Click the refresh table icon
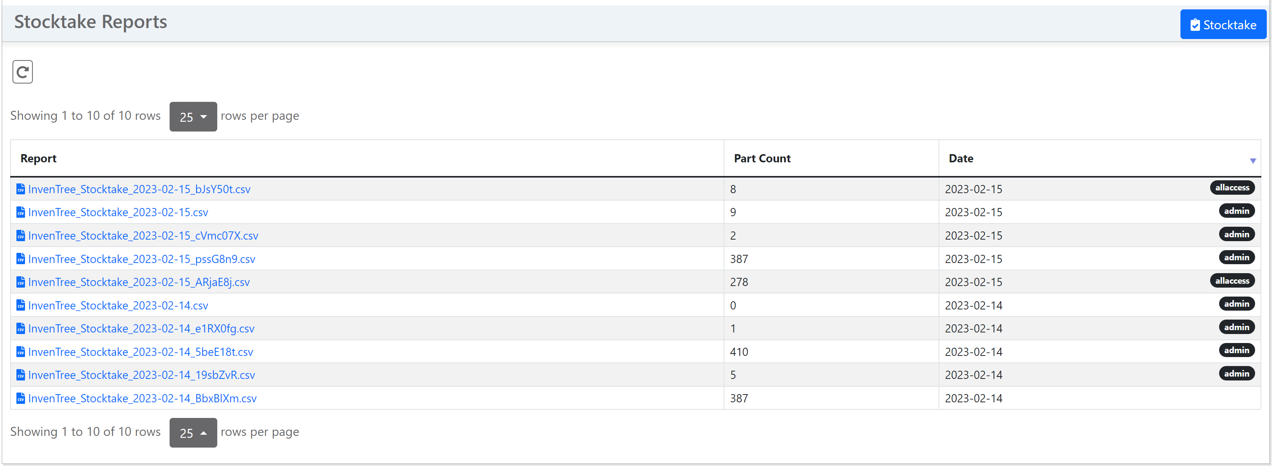The height and width of the screenshot is (471, 1275). pyautogui.click(x=22, y=72)
